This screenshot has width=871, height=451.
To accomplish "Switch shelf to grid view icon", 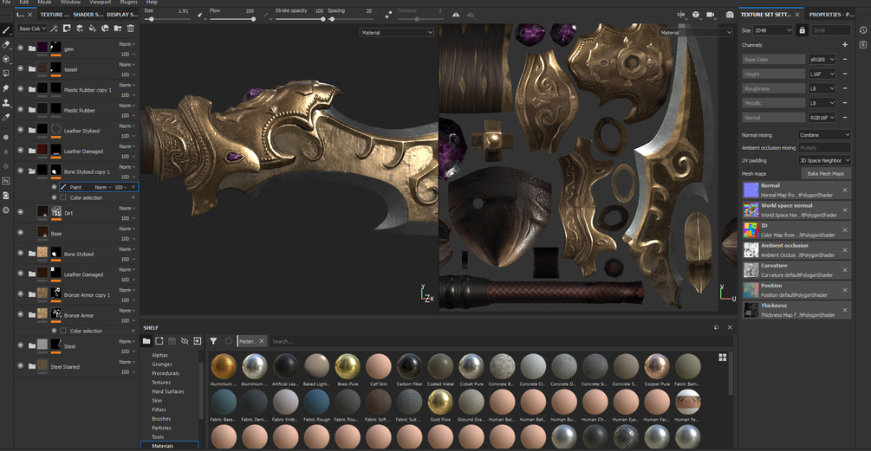I will 722,358.
